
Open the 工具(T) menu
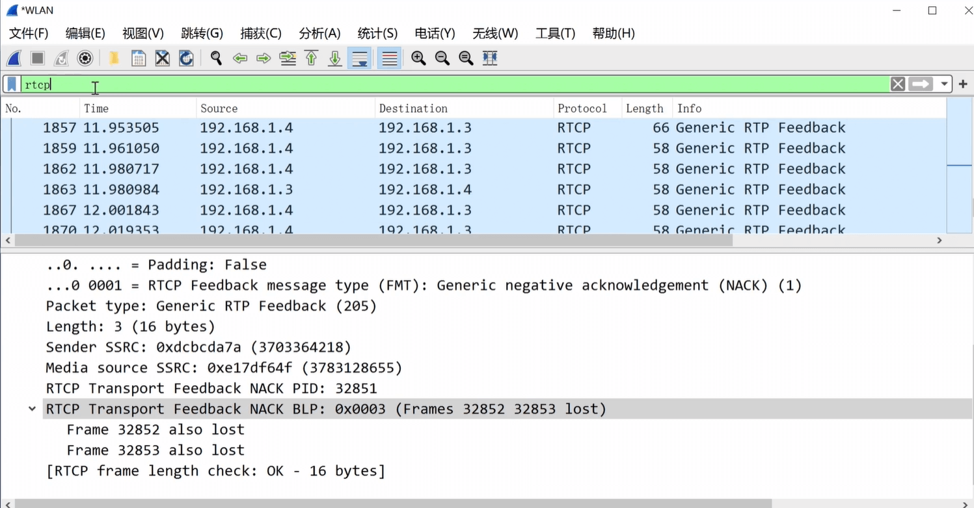pos(555,33)
